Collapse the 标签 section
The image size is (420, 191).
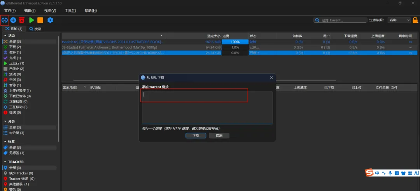[5, 142]
